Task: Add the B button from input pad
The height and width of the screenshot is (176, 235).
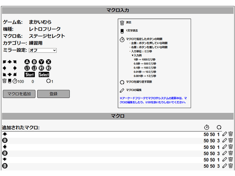Action: click(x=34, y=62)
